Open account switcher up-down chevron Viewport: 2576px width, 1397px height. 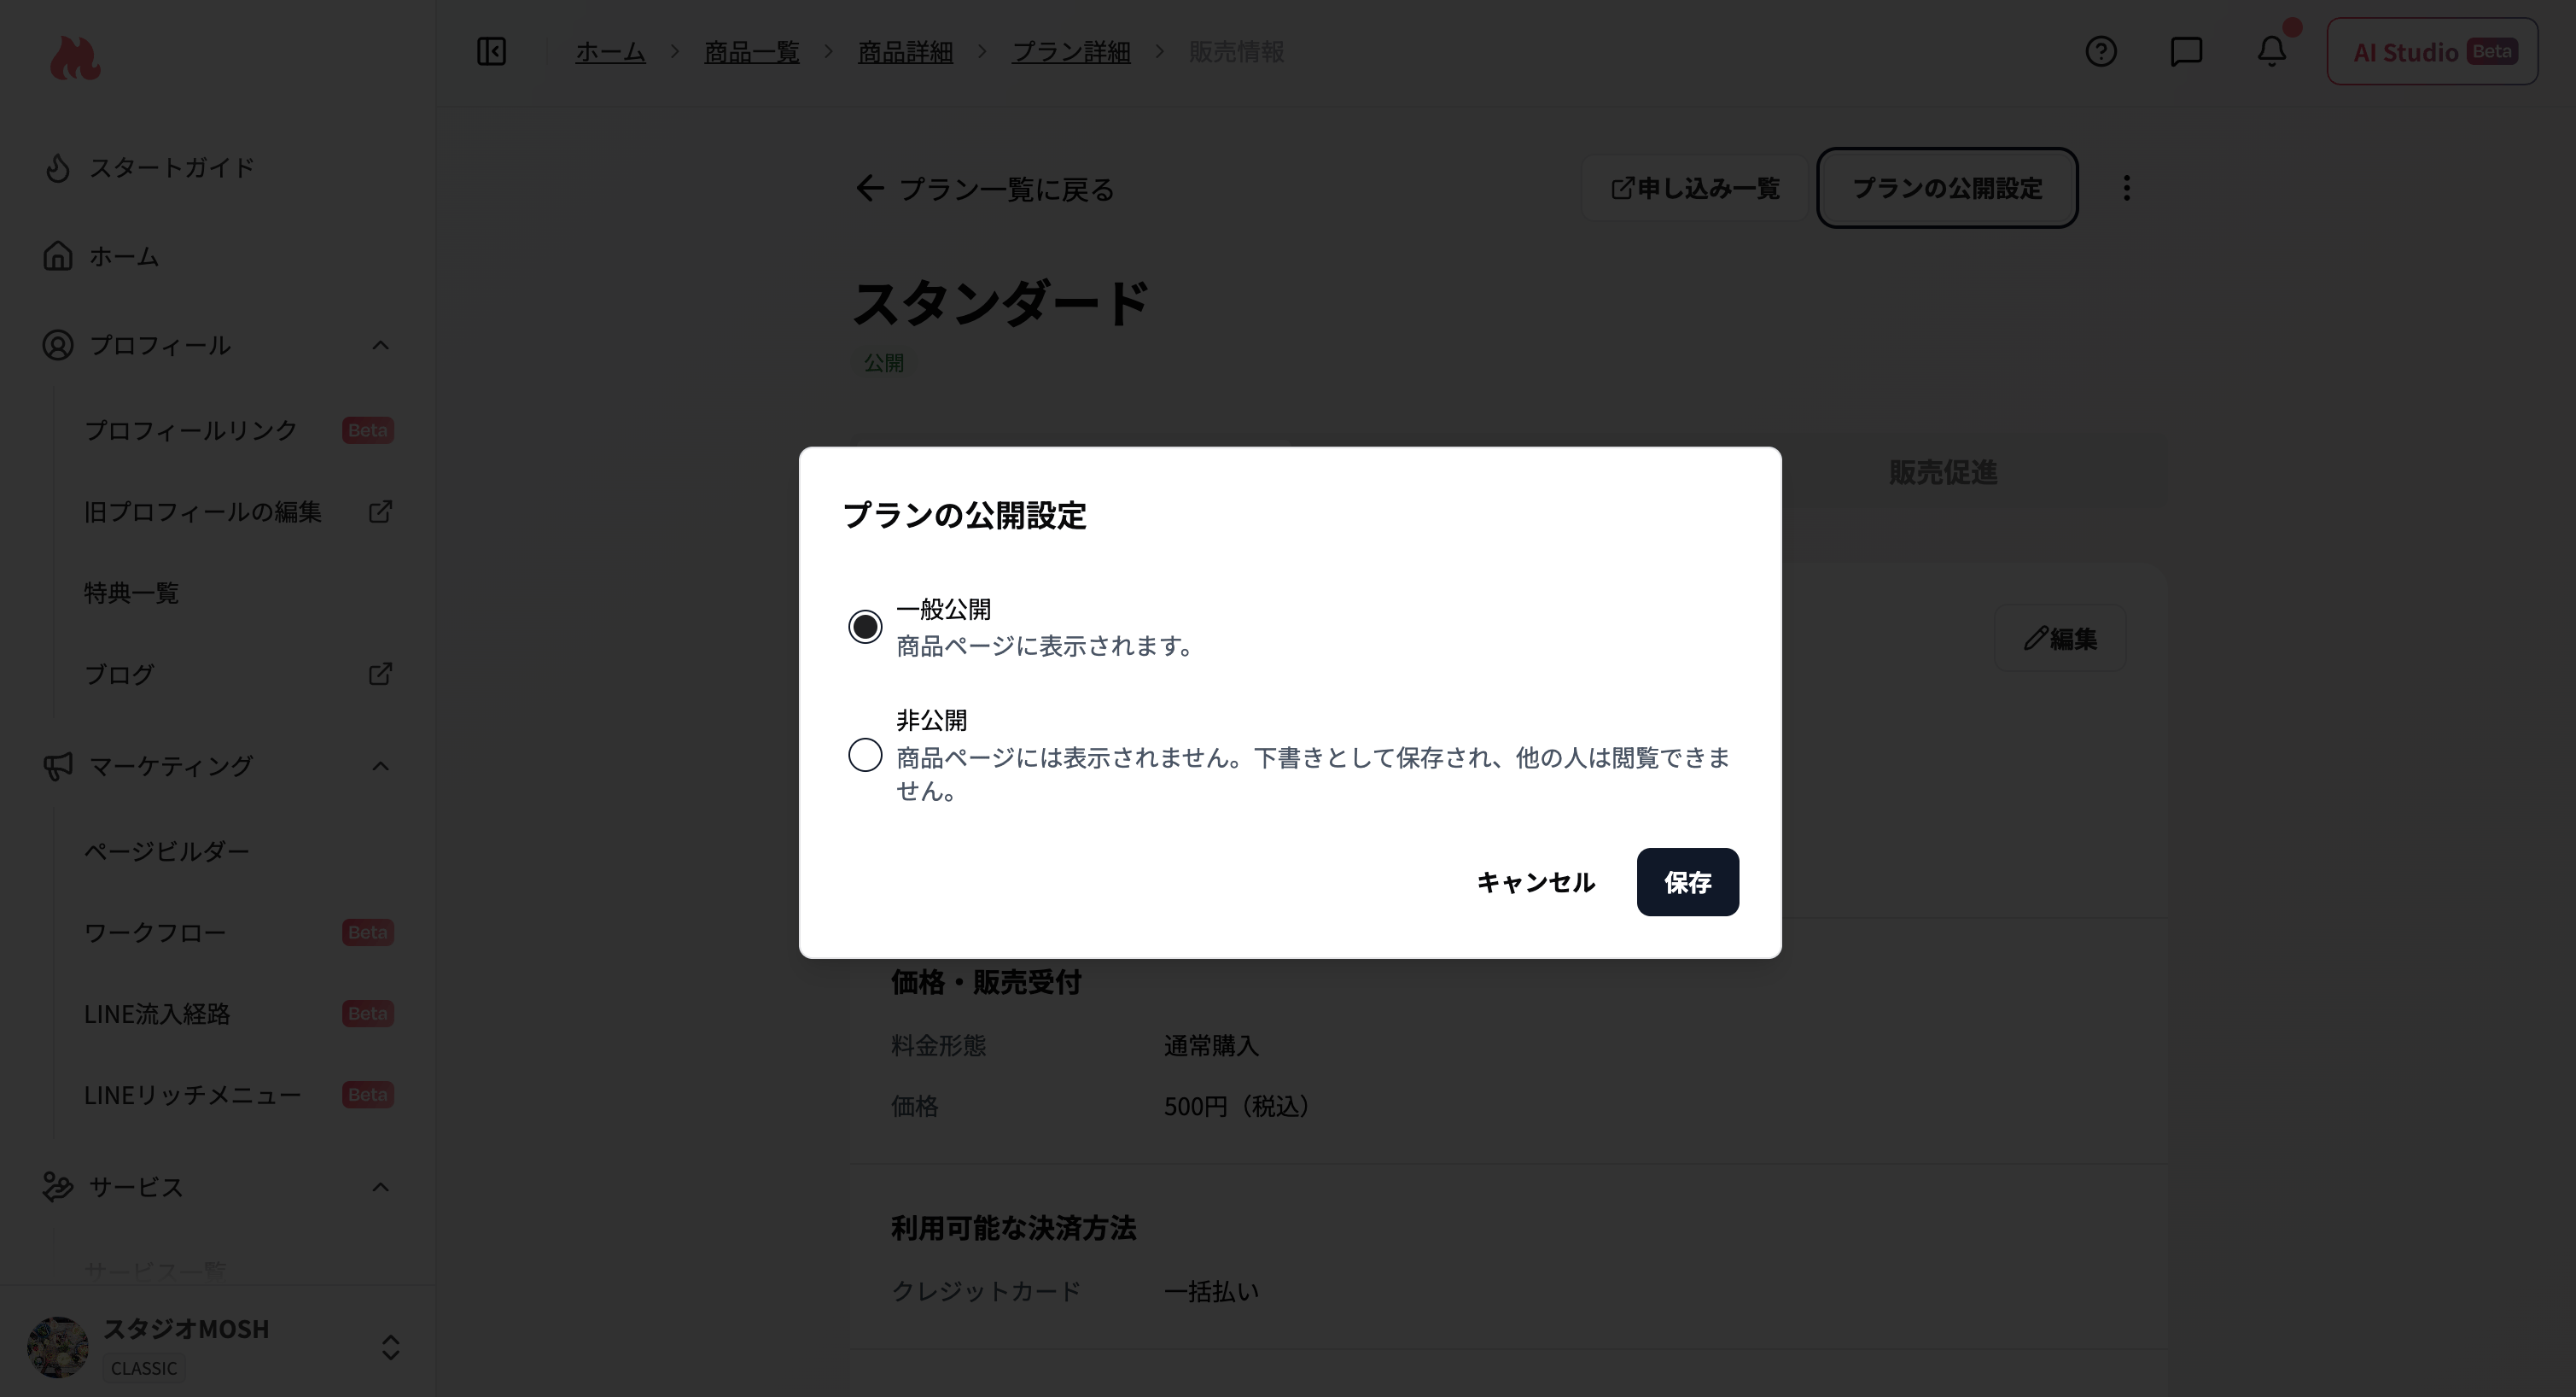point(390,1347)
